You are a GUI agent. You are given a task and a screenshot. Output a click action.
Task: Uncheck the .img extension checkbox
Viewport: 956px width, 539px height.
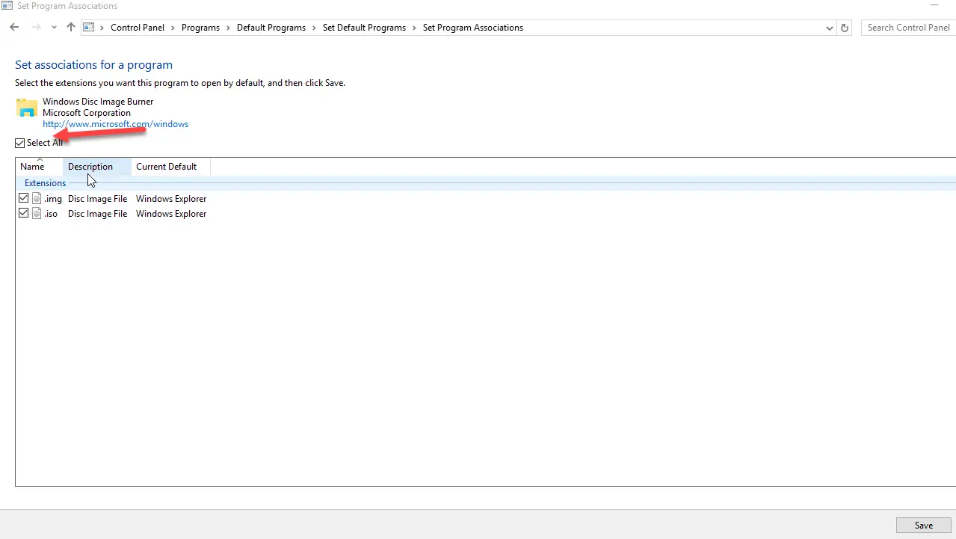[24, 199]
